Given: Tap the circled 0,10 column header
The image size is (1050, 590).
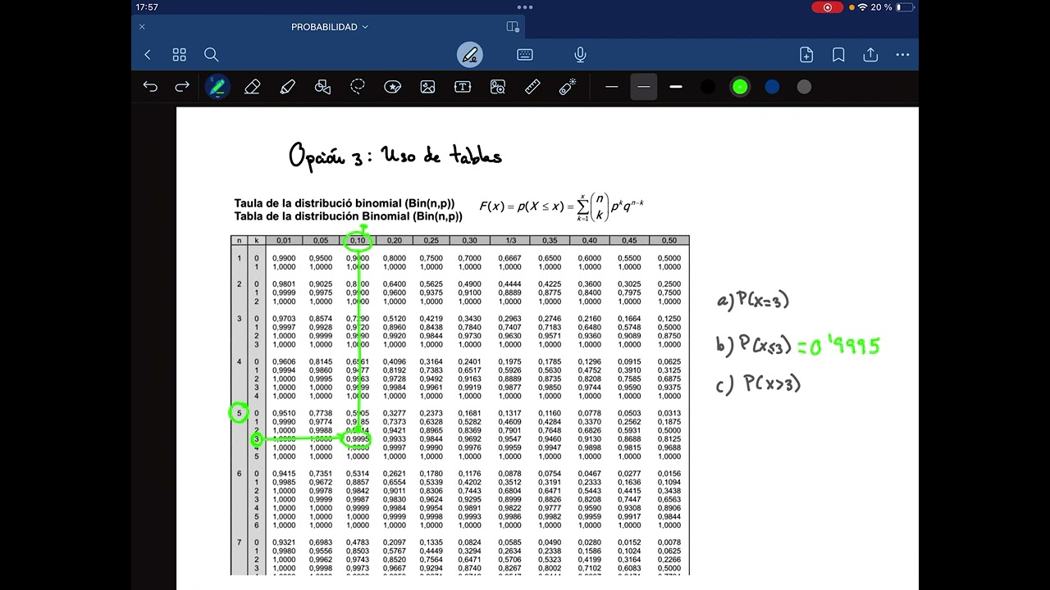Looking at the screenshot, I should (x=358, y=241).
